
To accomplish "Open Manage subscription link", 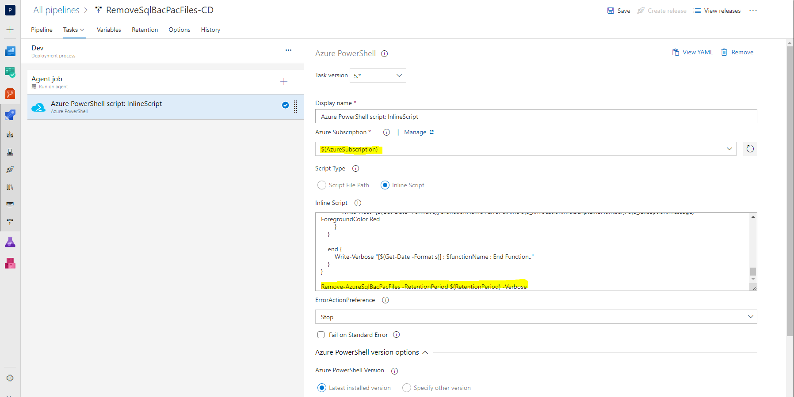I will pyautogui.click(x=419, y=132).
